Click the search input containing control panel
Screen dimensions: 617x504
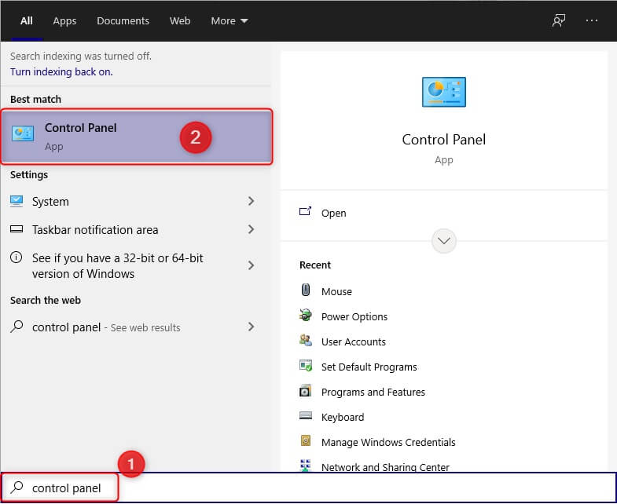coord(308,488)
